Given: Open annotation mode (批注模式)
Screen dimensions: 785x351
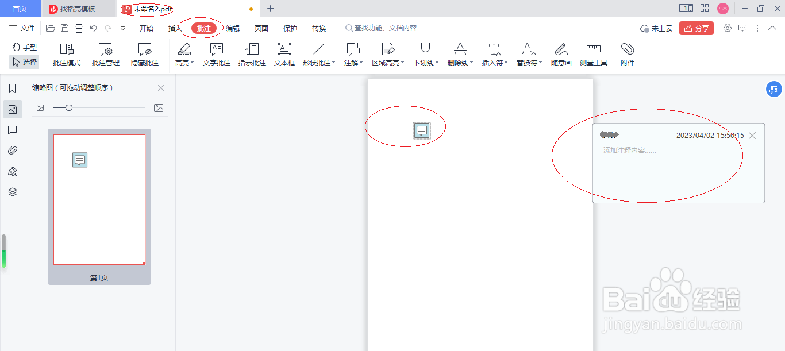Looking at the screenshot, I should click(67, 55).
